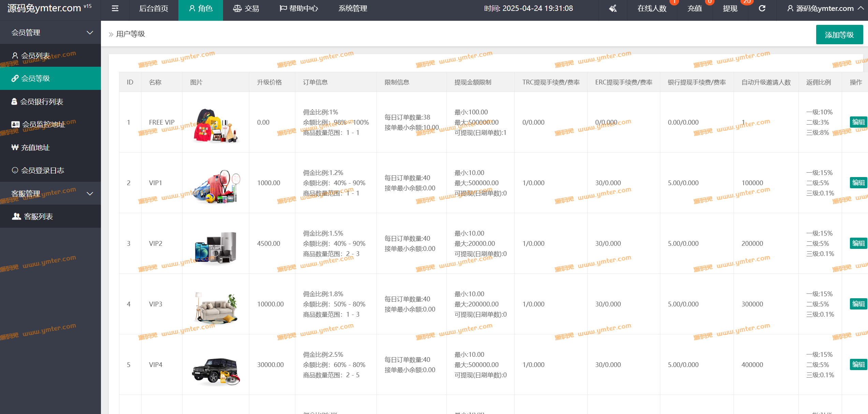Select 会员等级 in the sidebar

point(50,78)
